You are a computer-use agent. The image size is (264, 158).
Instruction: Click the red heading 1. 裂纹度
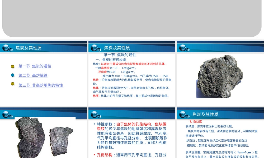point(195,122)
